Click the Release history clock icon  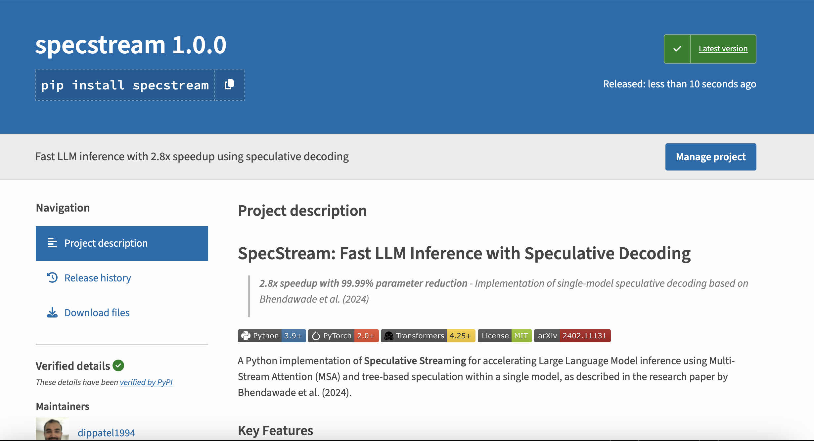52,277
